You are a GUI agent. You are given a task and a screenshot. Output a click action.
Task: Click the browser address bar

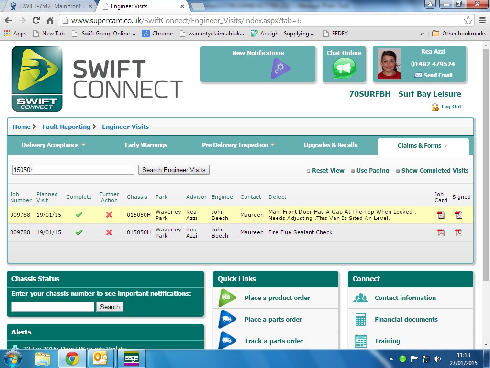pyautogui.click(x=266, y=21)
